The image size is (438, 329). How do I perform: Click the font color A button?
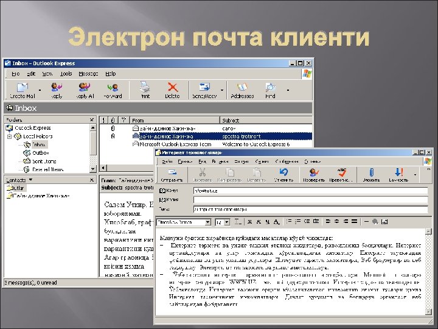click(x=276, y=222)
